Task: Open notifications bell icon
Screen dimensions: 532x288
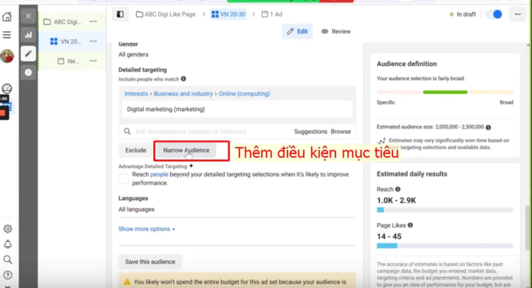Action: click(7, 244)
